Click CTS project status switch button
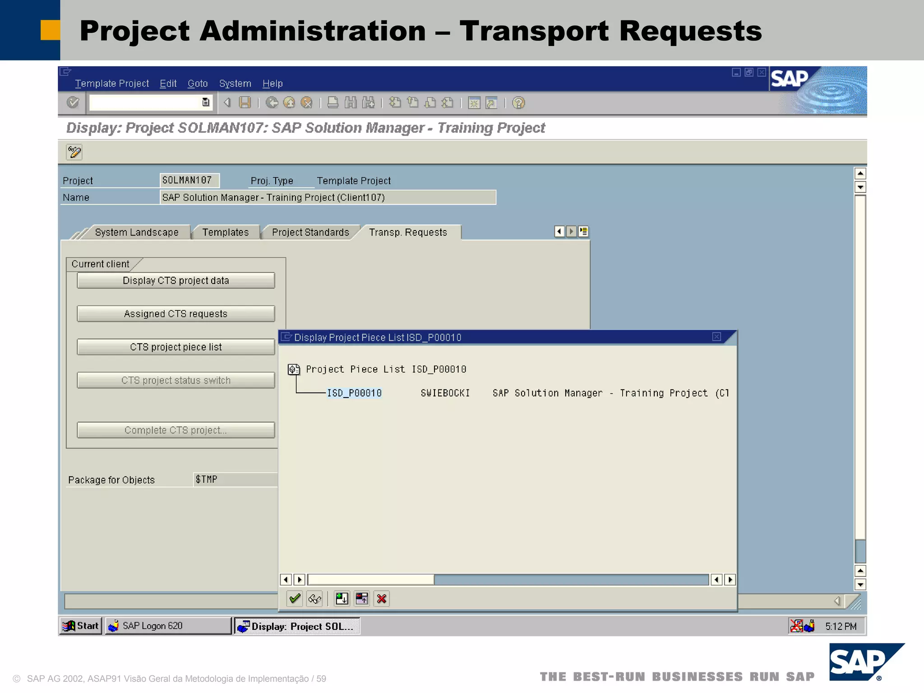This screenshot has height=693, width=924. pyautogui.click(x=176, y=380)
